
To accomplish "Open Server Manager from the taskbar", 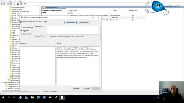I will pos(26,97).
